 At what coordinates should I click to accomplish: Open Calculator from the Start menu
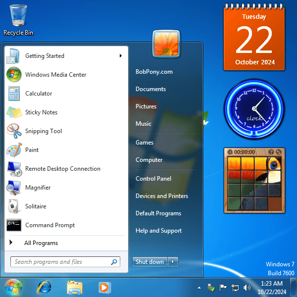[39, 94]
